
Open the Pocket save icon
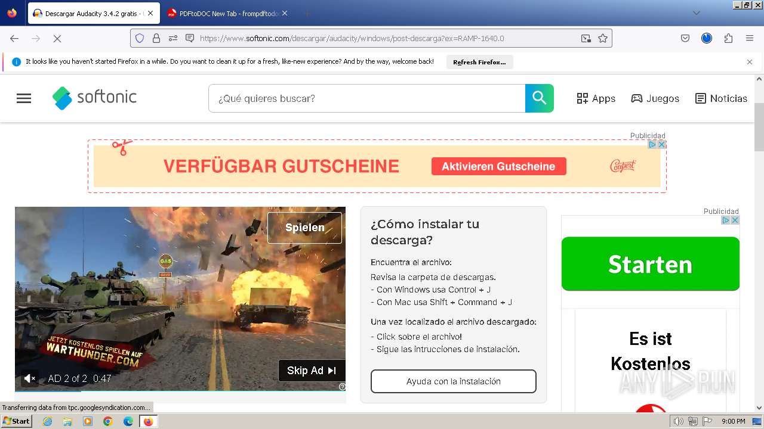[685, 38]
